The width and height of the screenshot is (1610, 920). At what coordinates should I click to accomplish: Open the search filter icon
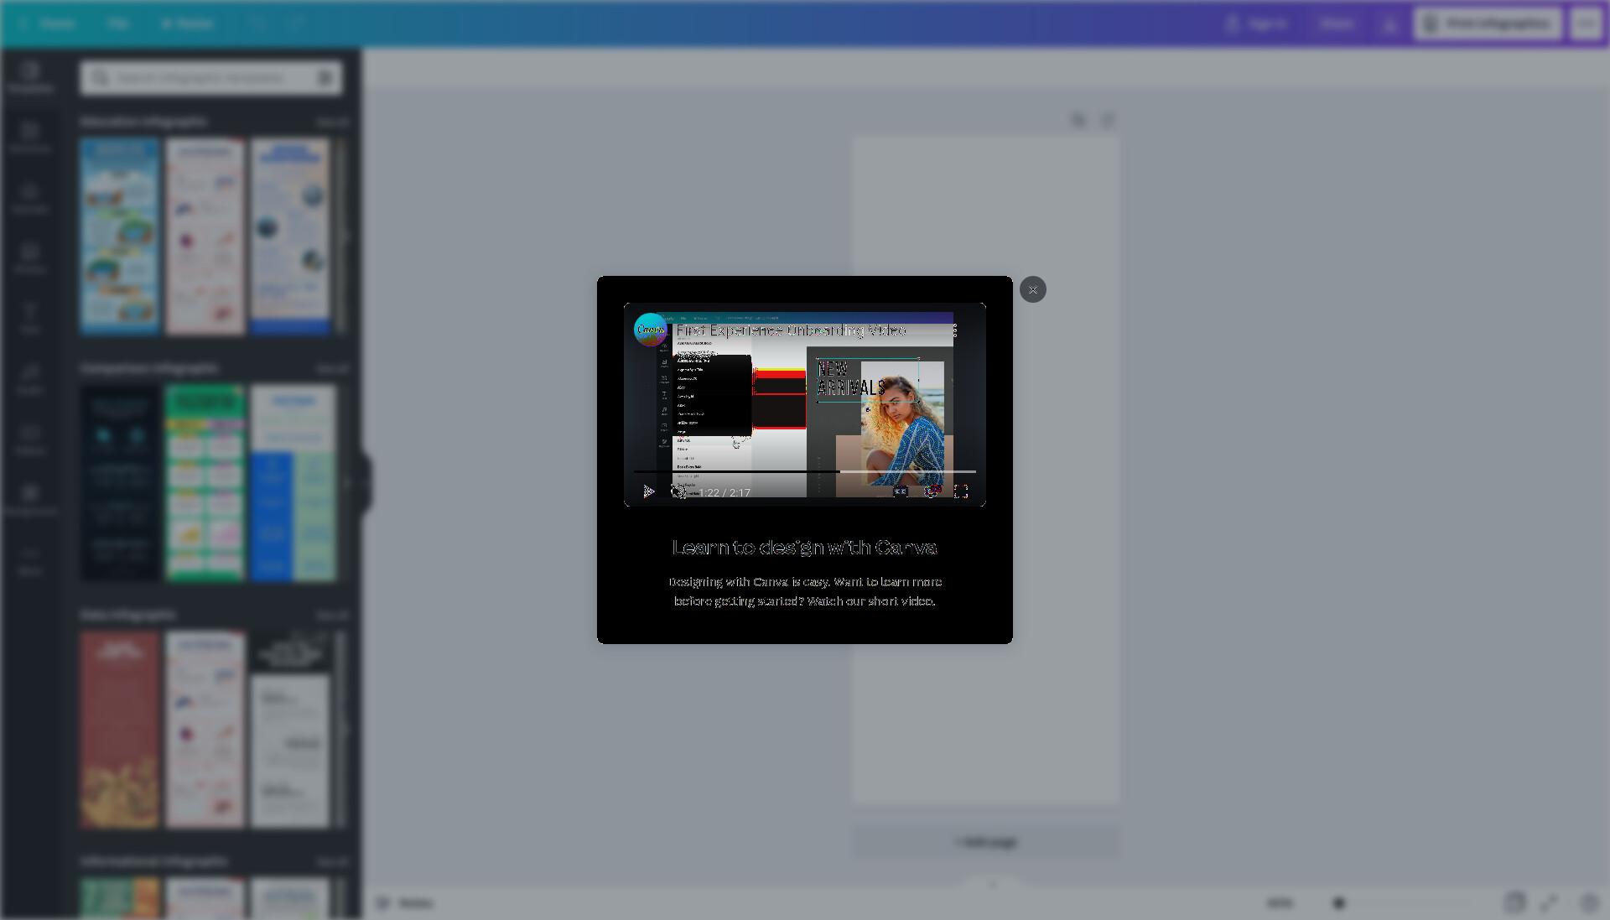(x=325, y=78)
